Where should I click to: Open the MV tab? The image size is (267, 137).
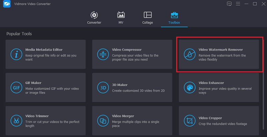click(x=121, y=18)
